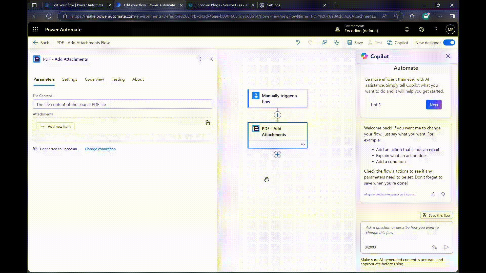
Task: Click thumbs up on Copilot response
Action: pos(433,194)
